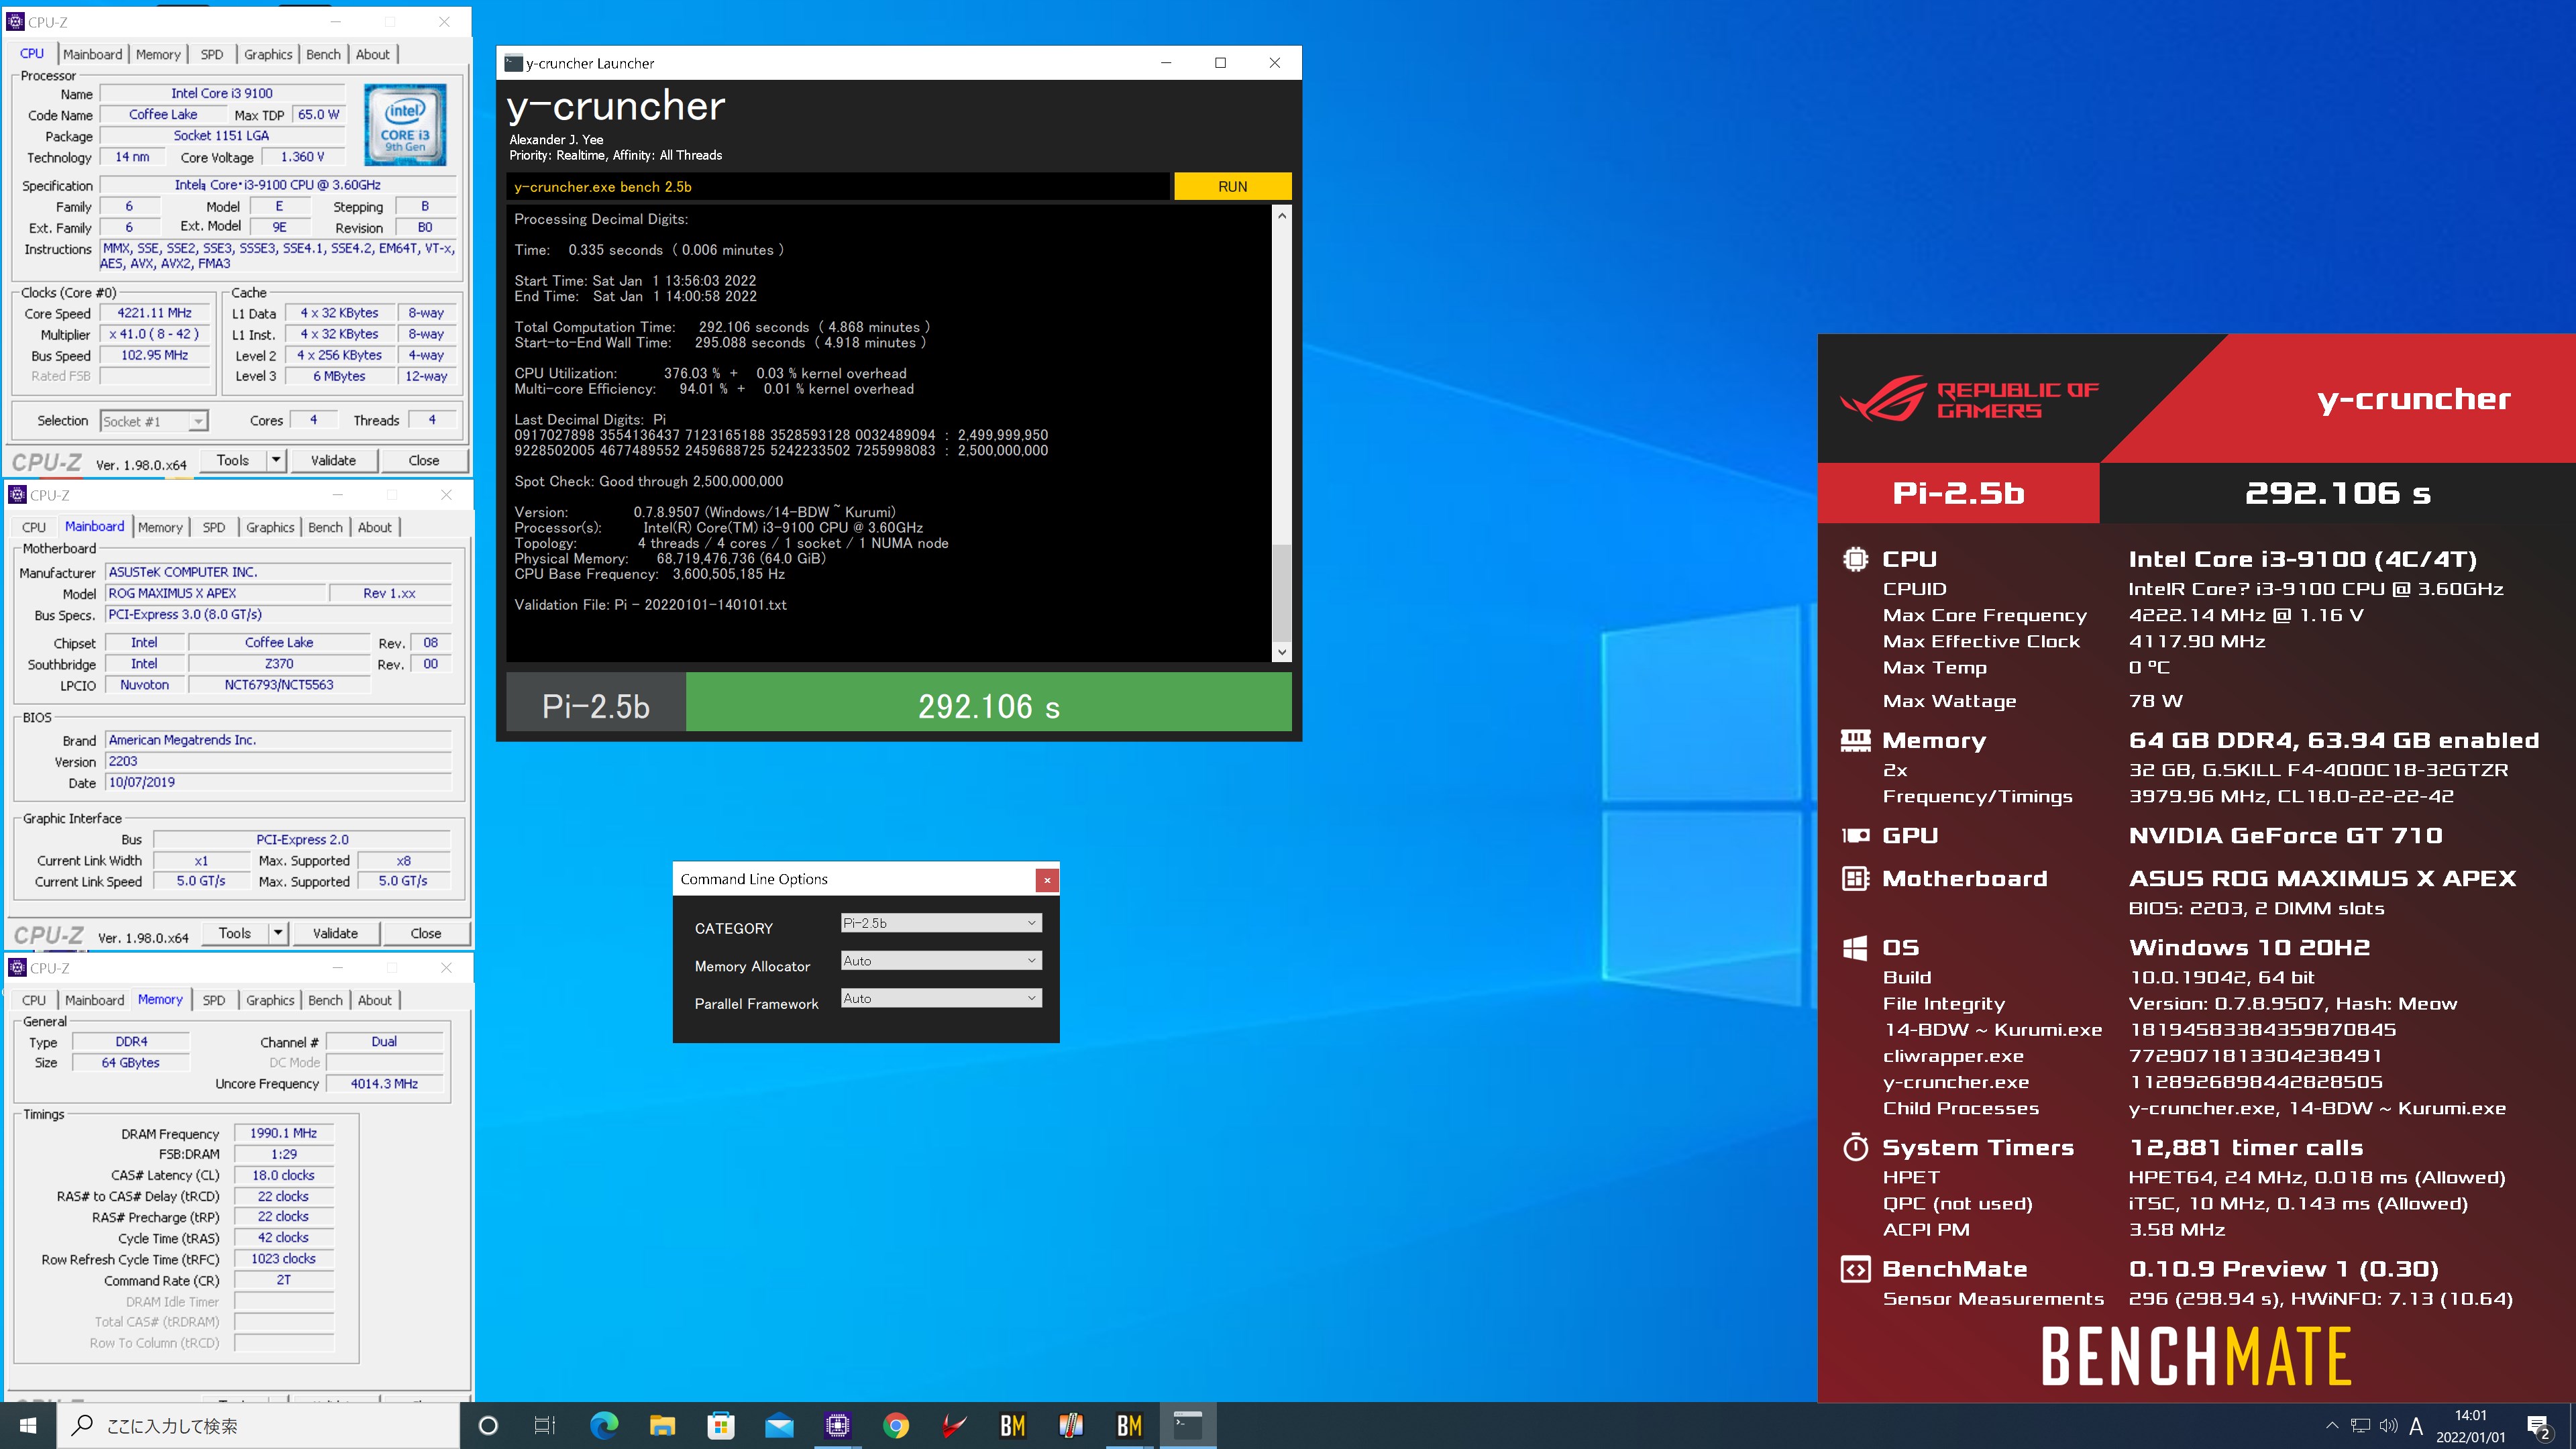Click the Memory module icon in BenchMate panel
The width and height of the screenshot is (2576, 1449).
click(x=1855, y=740)
